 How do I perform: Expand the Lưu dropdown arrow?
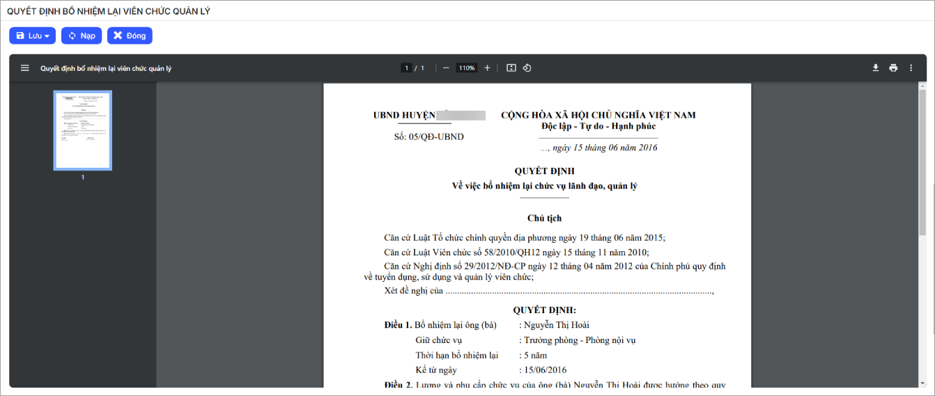pyautogui.click(x=47, y=36)
